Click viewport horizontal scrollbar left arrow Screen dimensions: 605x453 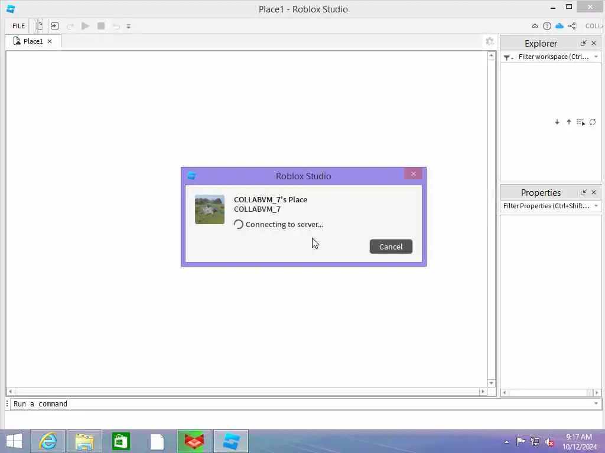pyautogui.click(x=11, y=392)
